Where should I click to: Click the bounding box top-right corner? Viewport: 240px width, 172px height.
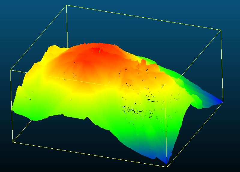pos(221,30)
